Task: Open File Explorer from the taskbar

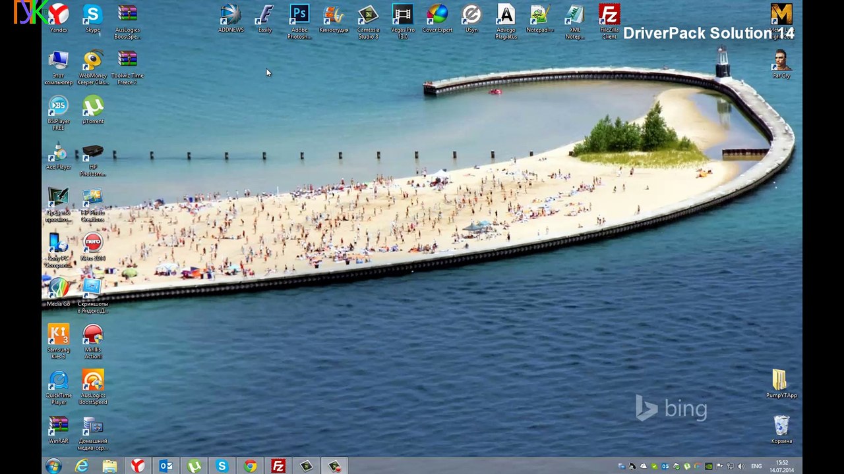Action: (x=109, y=466)
